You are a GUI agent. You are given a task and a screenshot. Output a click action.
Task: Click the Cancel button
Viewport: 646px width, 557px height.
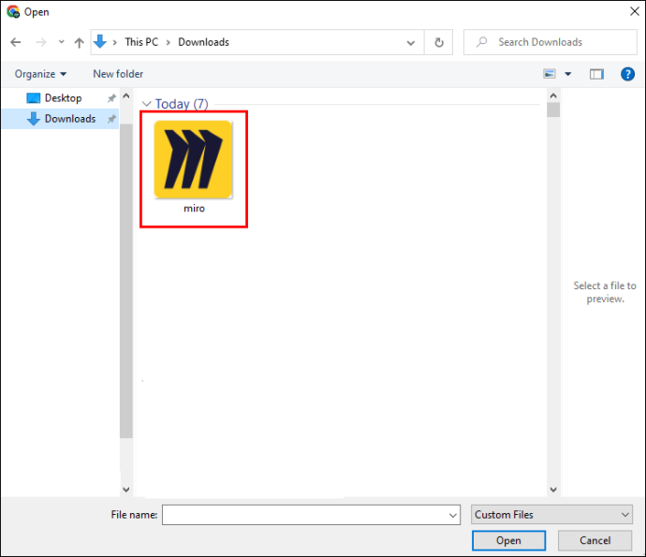pyautogui.click(x=595, y=540)
